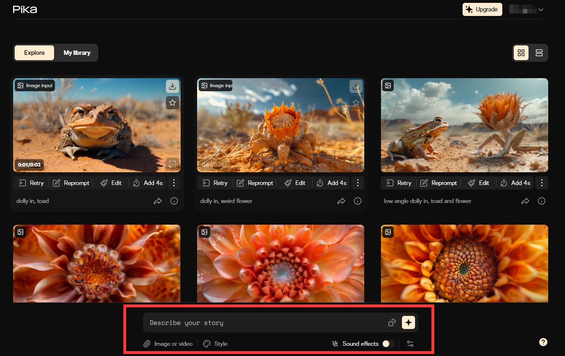Open the help question mark icon

click(543, 342)
